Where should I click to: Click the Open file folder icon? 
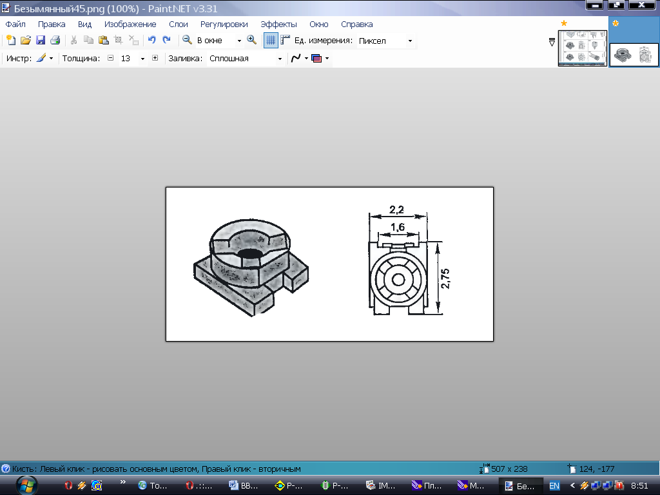(26, 40)
